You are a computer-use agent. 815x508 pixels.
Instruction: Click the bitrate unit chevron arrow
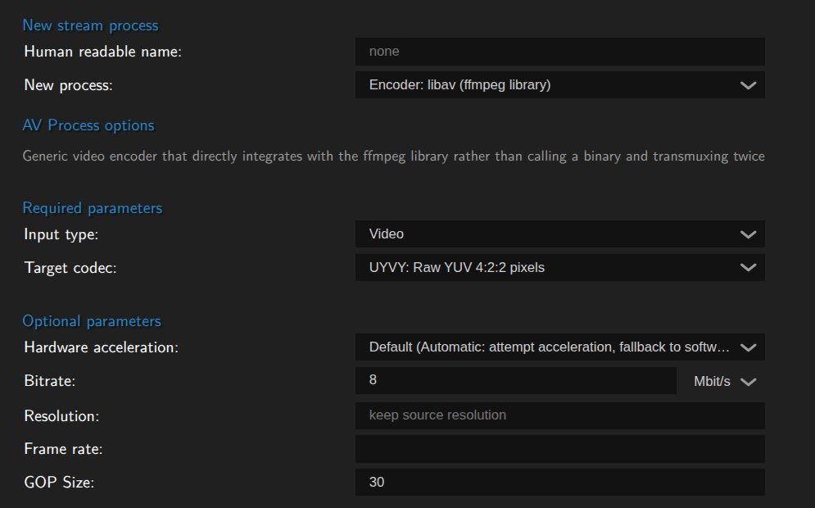point(746,381)
